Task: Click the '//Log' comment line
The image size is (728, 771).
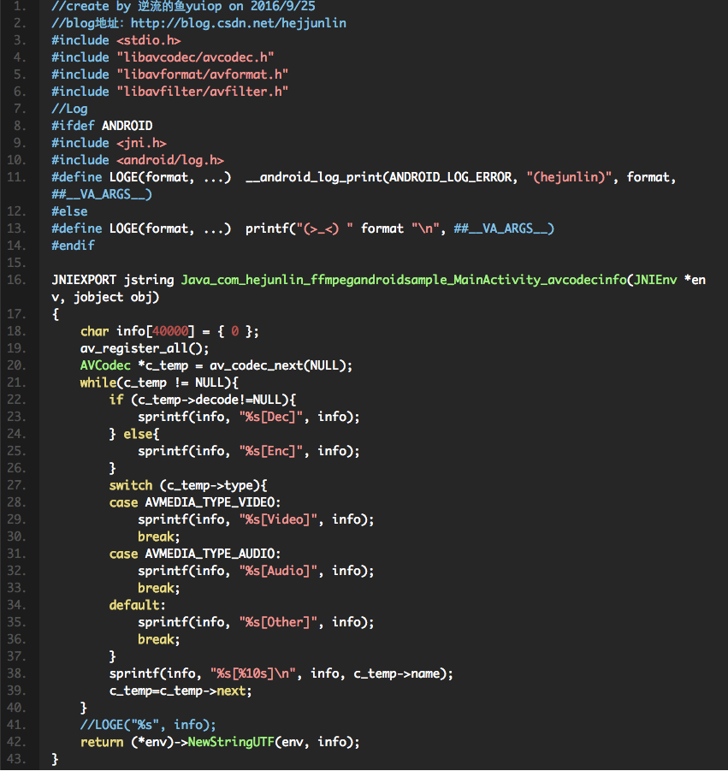Action: 69,109
